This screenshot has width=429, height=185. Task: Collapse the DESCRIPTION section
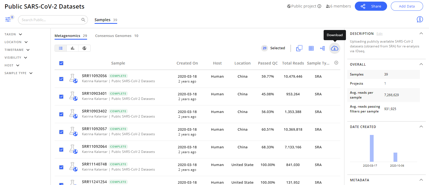click(421, 33)
